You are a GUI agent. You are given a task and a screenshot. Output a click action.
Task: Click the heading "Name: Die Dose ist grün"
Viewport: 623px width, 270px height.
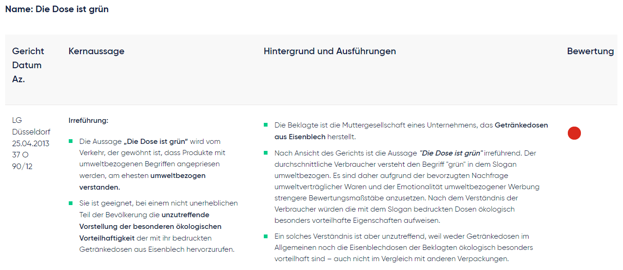[57, 9]
